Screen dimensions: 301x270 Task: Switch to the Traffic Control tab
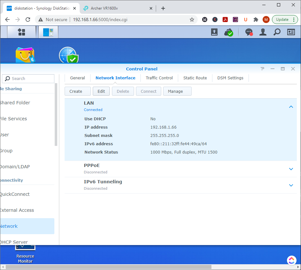coord(159,78)
